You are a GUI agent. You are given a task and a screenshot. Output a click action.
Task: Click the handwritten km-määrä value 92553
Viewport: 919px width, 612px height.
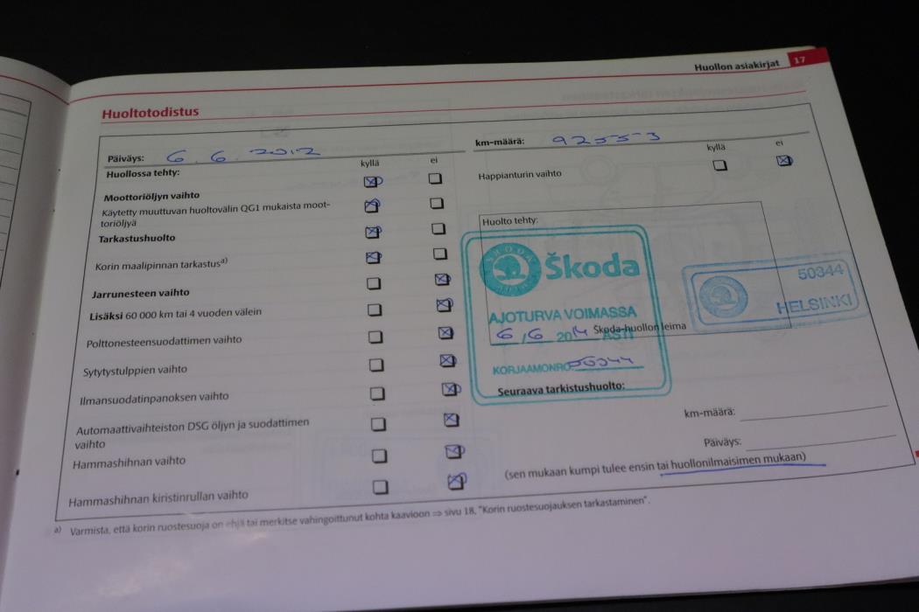606,139
